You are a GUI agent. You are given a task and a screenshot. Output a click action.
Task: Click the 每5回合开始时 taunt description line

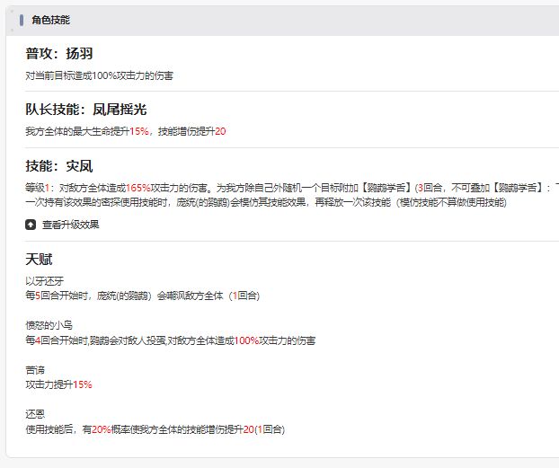[142, 296]
